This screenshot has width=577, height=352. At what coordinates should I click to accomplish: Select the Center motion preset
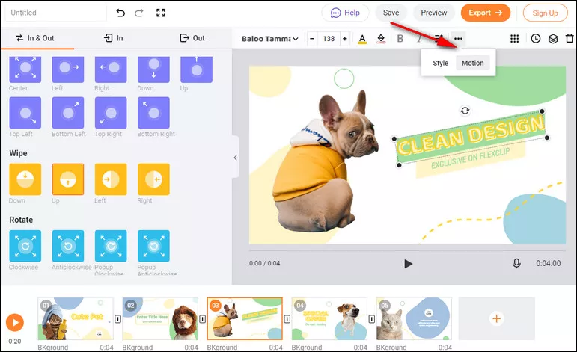25,69
